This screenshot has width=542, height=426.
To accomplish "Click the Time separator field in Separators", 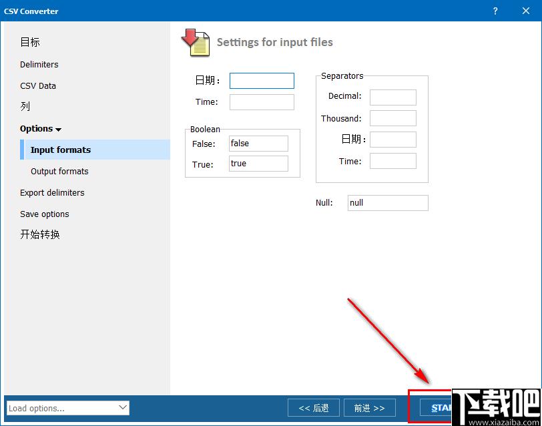I will (x=393, y=161).
